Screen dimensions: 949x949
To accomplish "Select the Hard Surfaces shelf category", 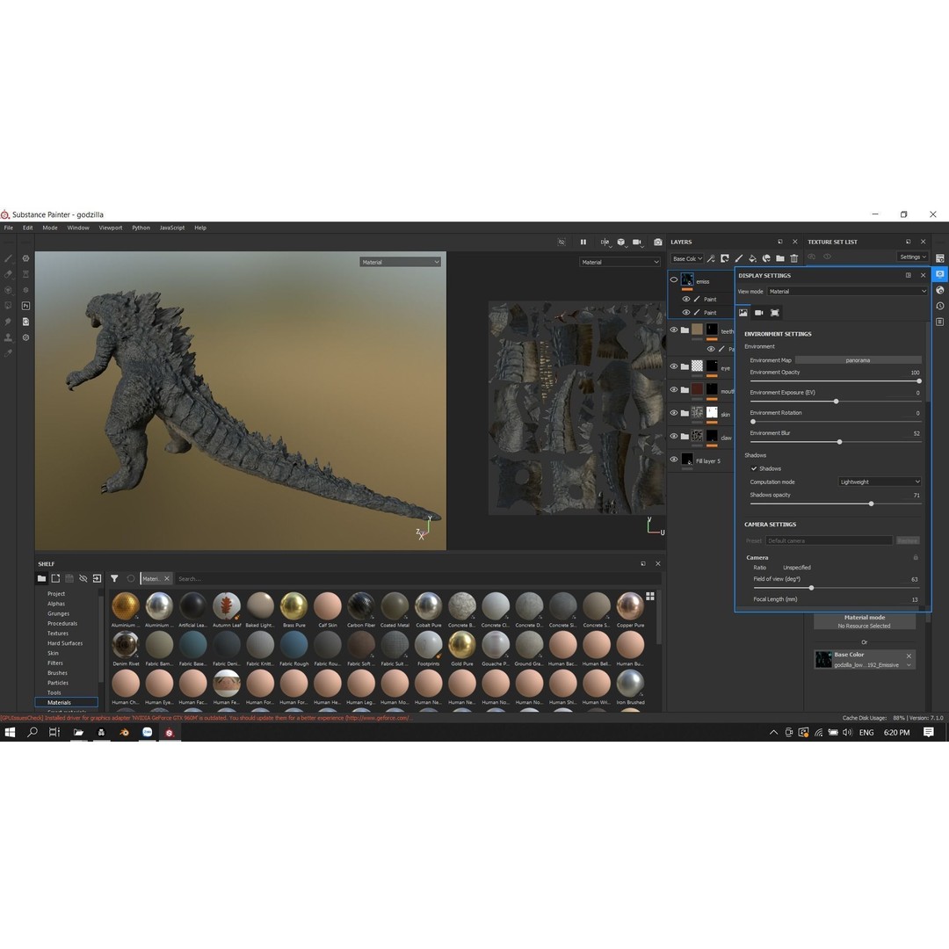I will click(65, 642).
